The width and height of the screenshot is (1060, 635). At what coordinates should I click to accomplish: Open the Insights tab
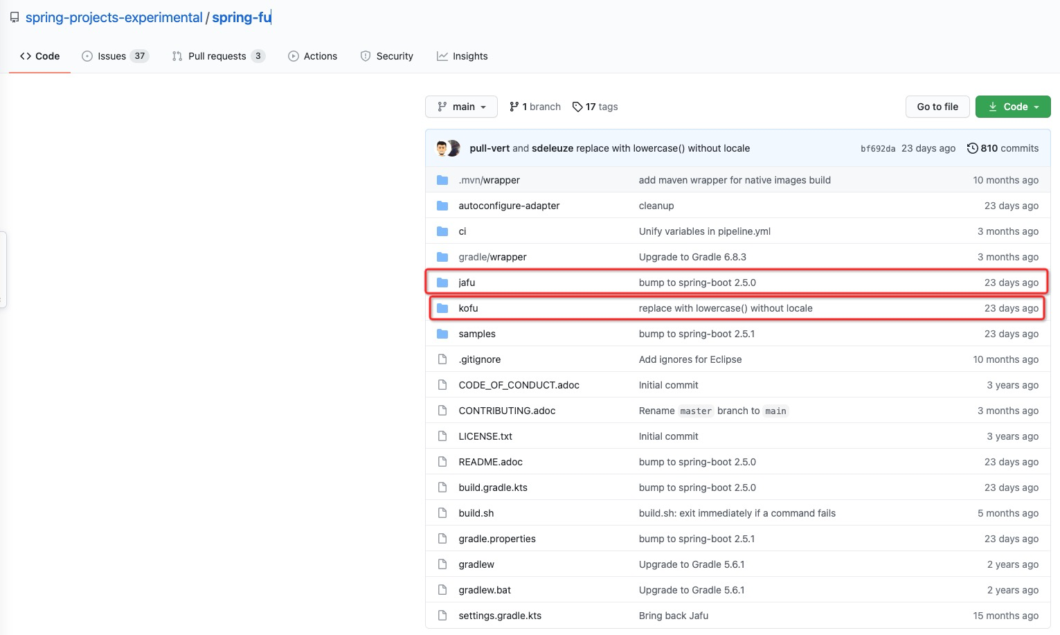(x=462, y=56)
